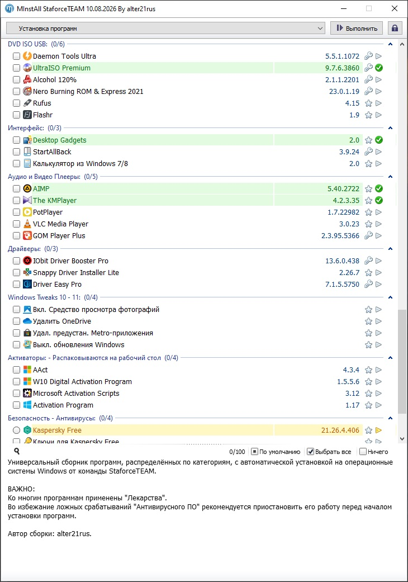Click the key icon for UltraISO Premium
408x582 pixels.
click(368, 68)
